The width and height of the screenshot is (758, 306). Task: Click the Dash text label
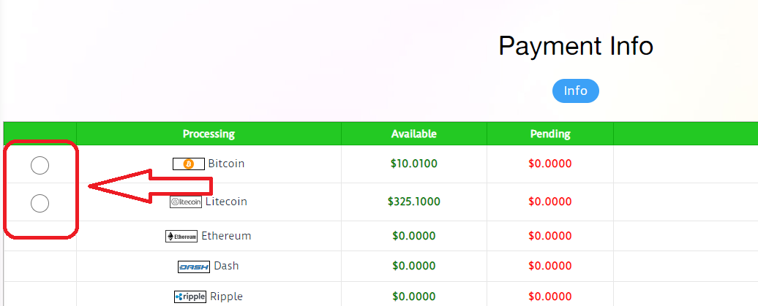[226, 265]
